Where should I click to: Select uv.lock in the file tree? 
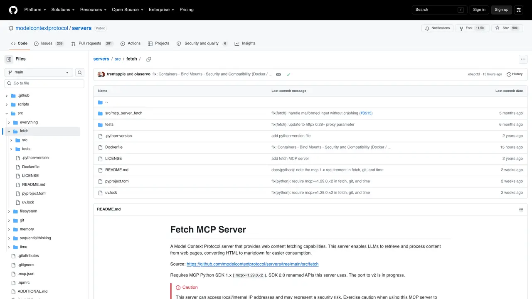tap(28, 203)
